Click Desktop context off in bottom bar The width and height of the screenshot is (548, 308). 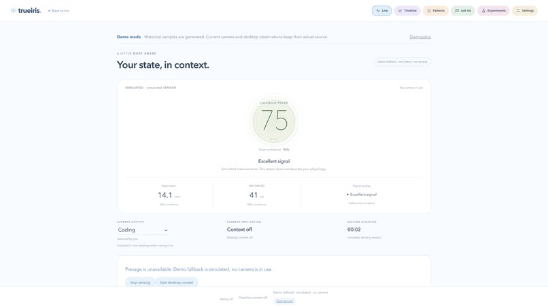[x=253, y=298]
